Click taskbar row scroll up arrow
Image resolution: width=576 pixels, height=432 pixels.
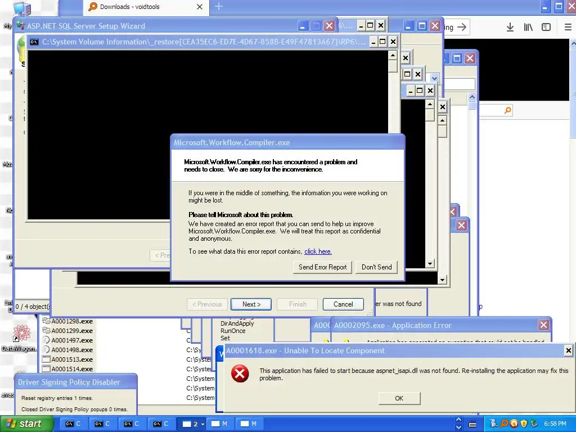coord(458,420)
